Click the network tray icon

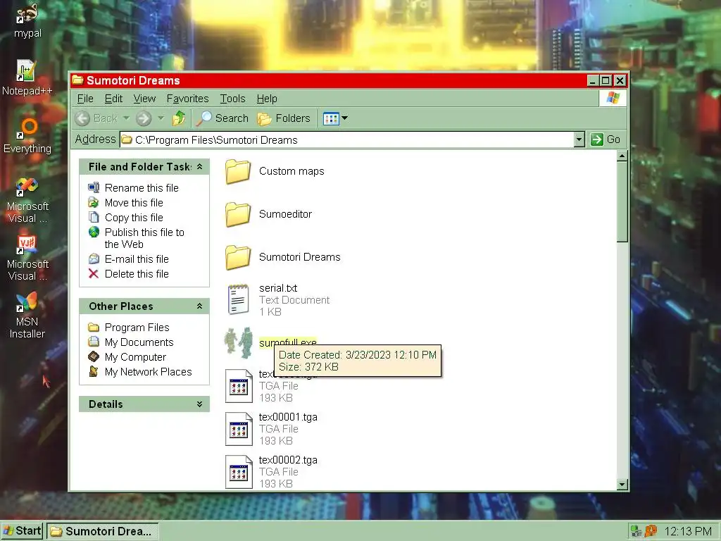(x=637, y=531)
